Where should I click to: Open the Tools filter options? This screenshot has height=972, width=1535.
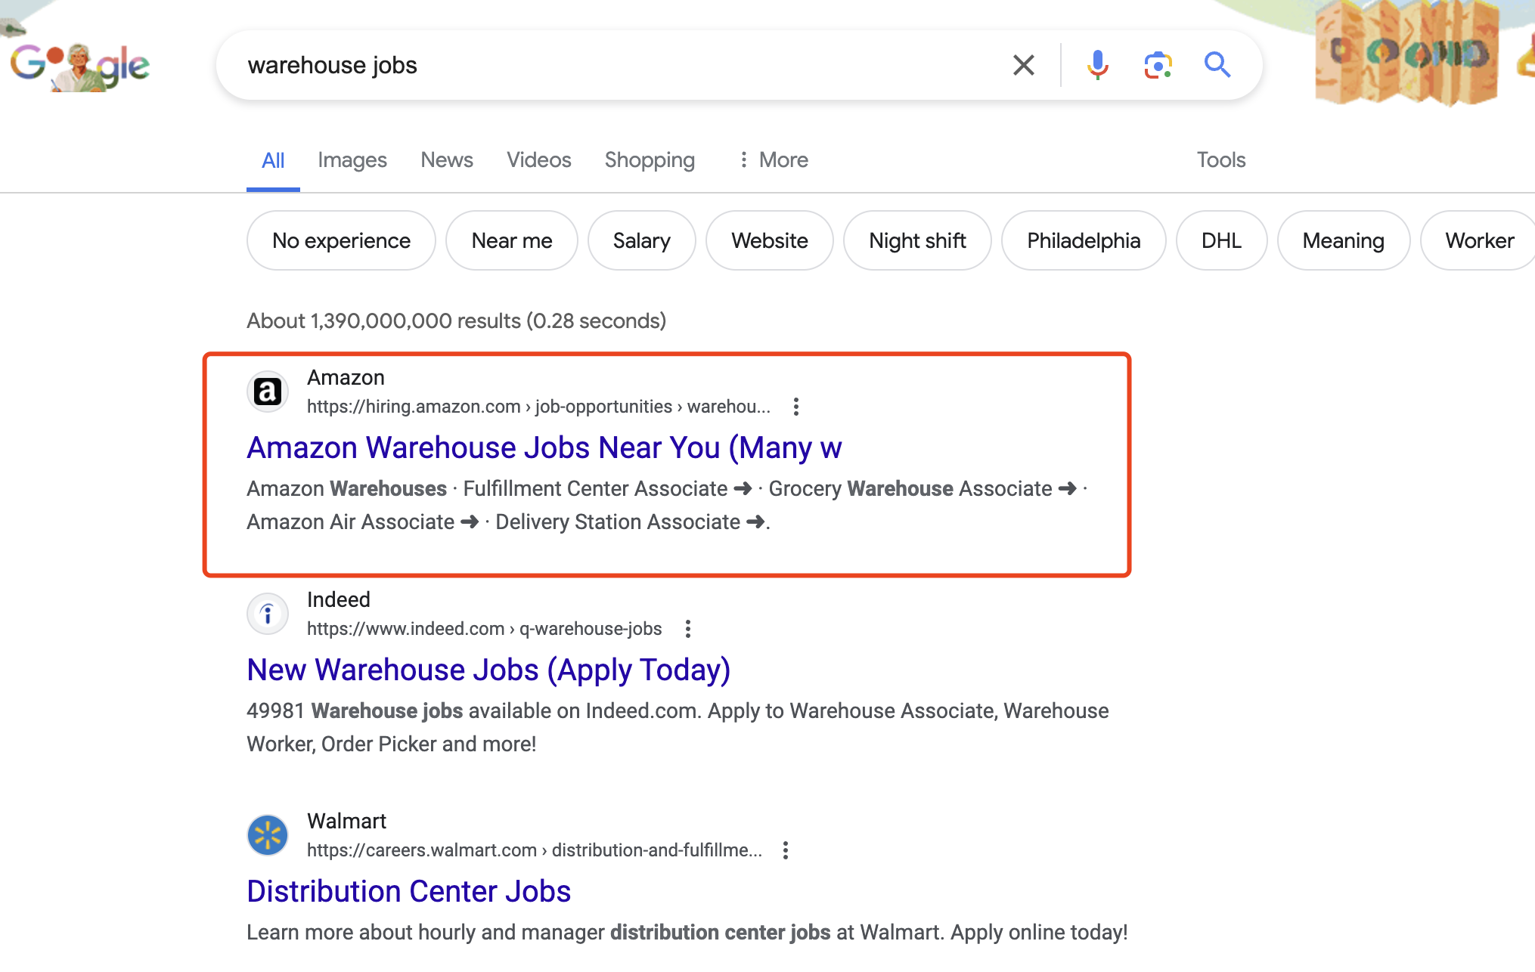point(1220,160)
